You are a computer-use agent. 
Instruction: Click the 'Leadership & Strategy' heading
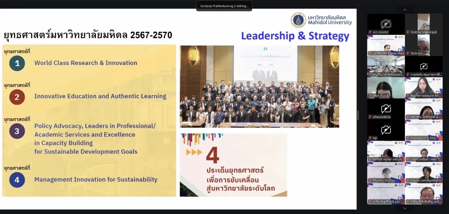click(295, 36)
